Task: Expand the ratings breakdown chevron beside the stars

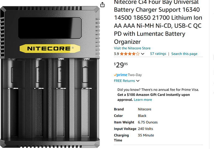Action: [x=143, y=54]
